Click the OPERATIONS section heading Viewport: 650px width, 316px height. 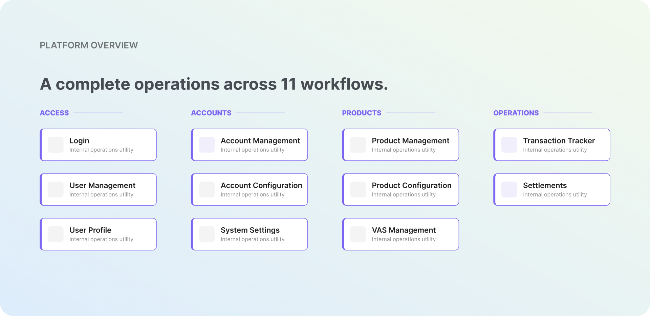516,113
